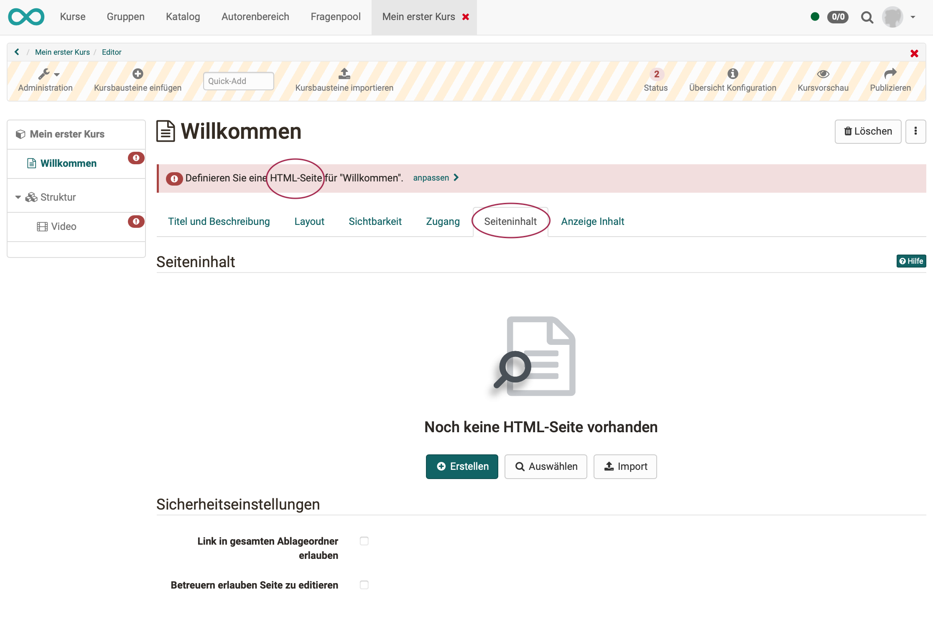Image resolution: width=933 pixels, height=622 pixels.
Task: Click the Kursbausteine importieren upload icon
Action: tap(344, 74)
